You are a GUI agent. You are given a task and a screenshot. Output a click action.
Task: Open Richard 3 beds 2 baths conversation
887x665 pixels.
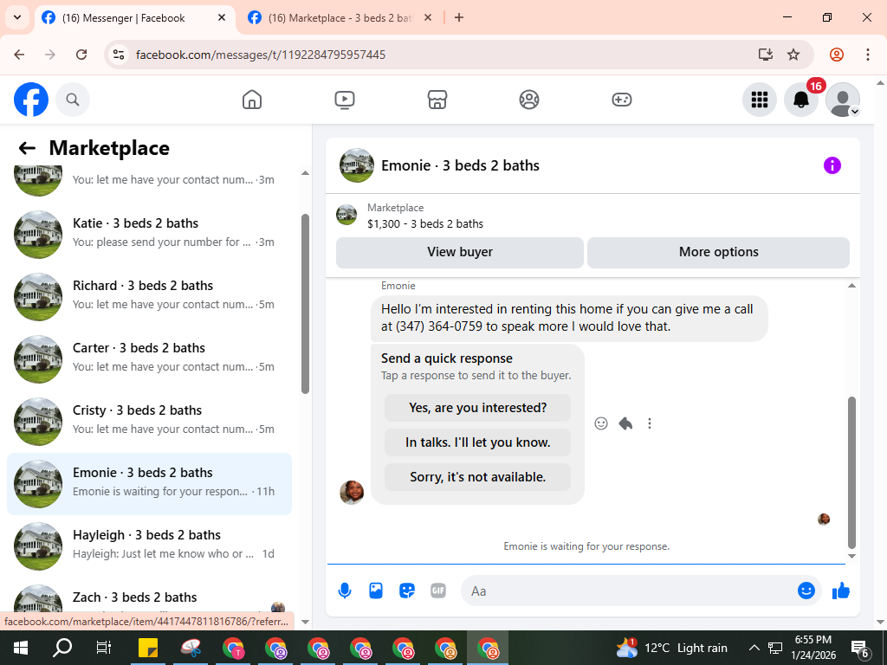149,296
